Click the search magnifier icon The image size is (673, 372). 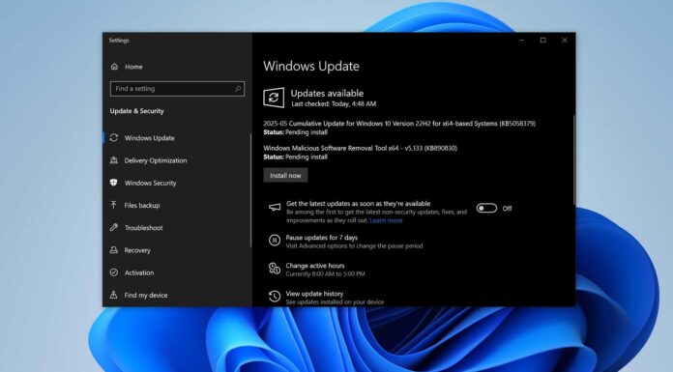point(237,89)
